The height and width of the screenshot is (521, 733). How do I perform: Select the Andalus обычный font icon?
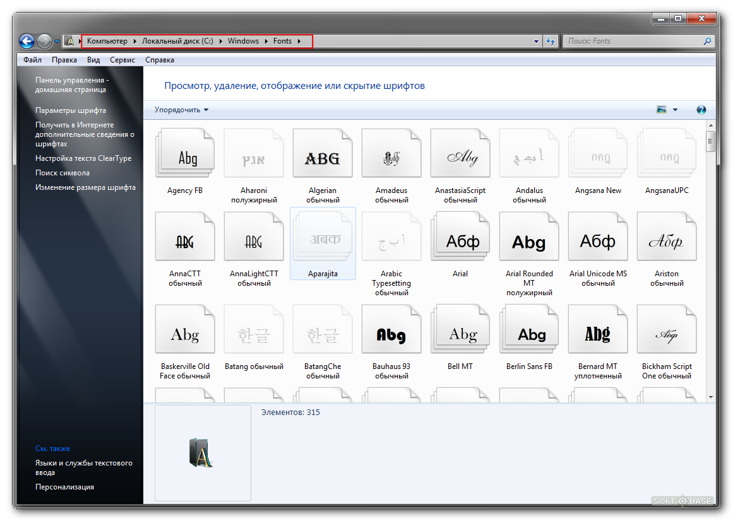point(529,153)
